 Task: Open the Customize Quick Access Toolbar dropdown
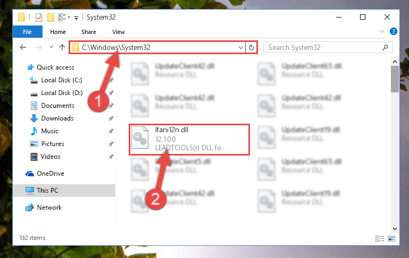[x=76, y=18]
